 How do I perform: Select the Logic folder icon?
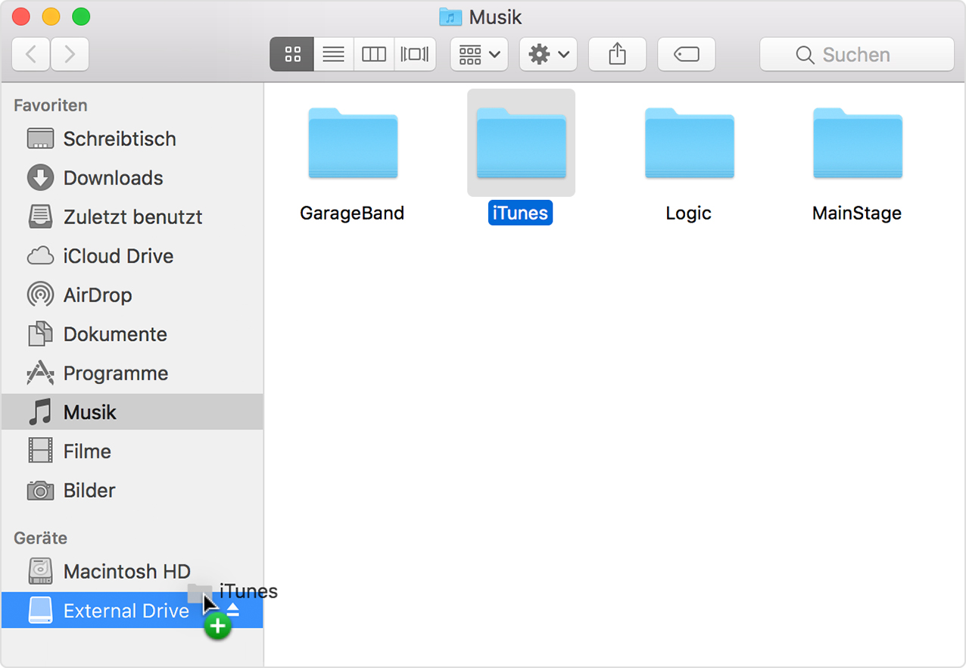(689, 143)
